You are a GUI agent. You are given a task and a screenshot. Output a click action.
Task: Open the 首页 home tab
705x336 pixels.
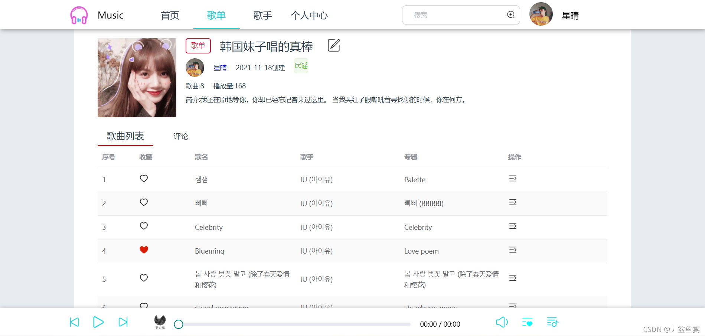point(170,15)
